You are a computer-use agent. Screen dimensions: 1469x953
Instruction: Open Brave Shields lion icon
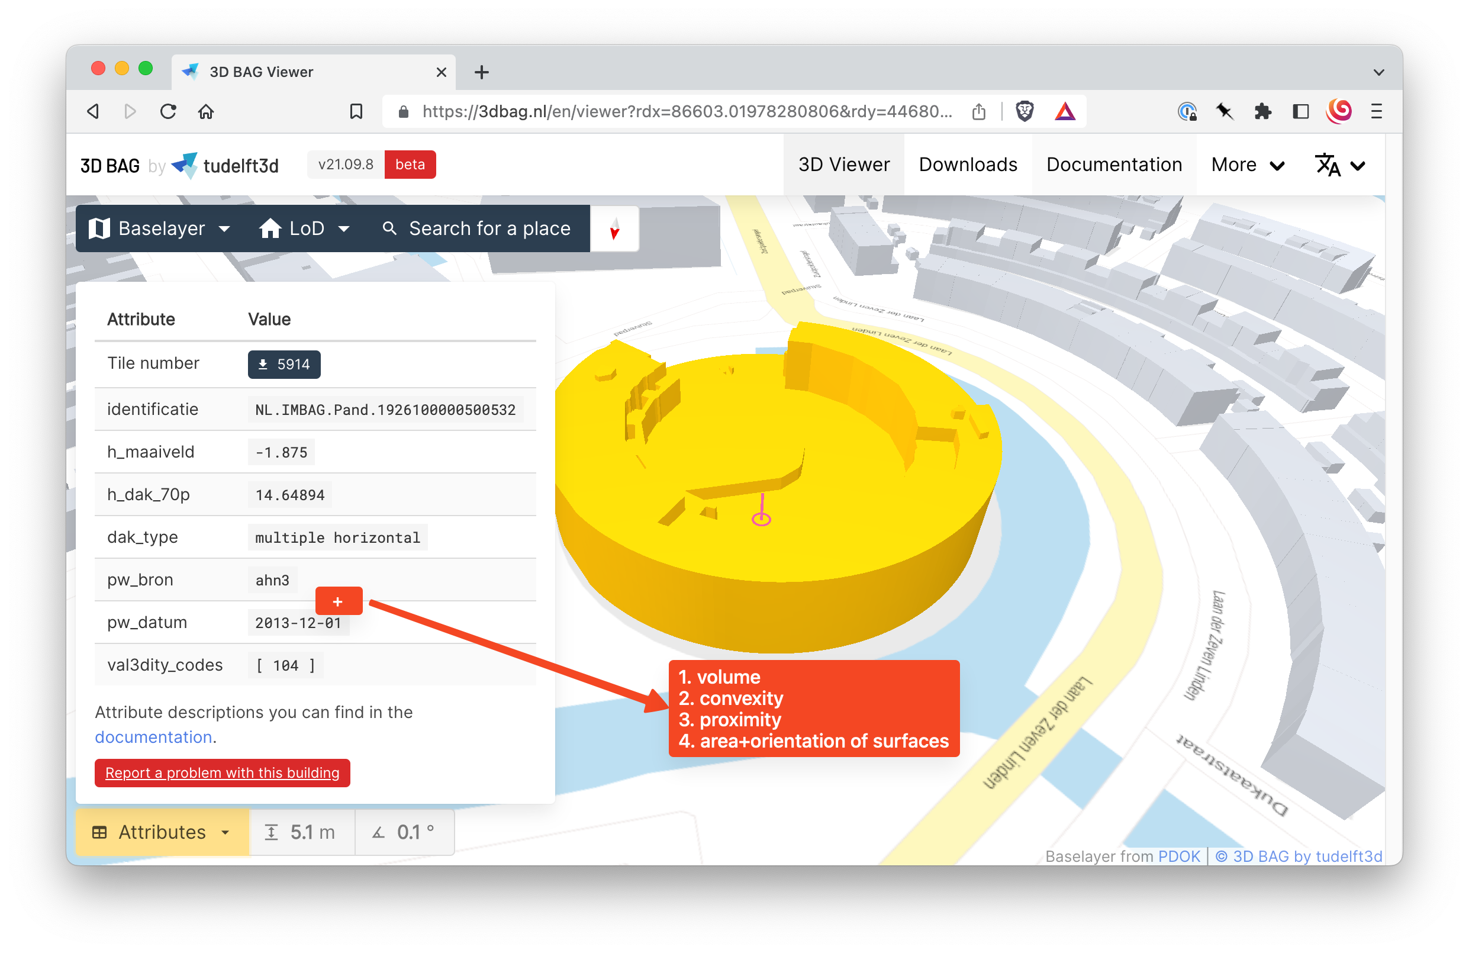1025,112
